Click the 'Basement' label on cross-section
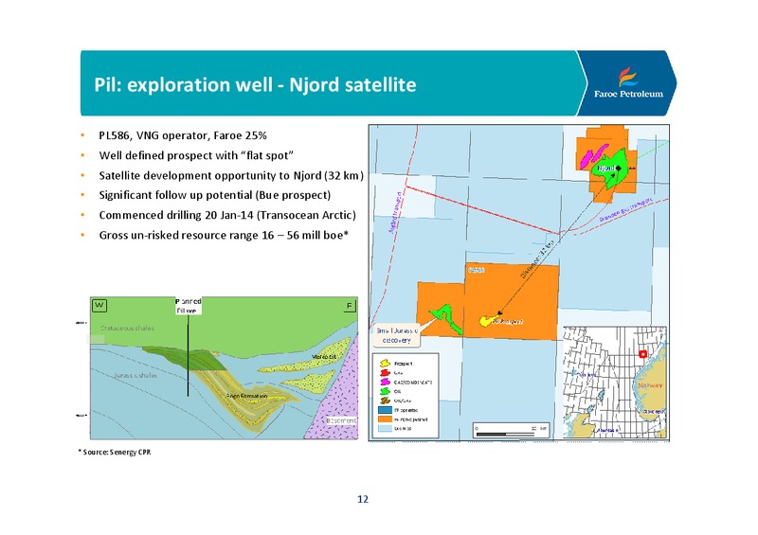 click(x=341, y=420)
